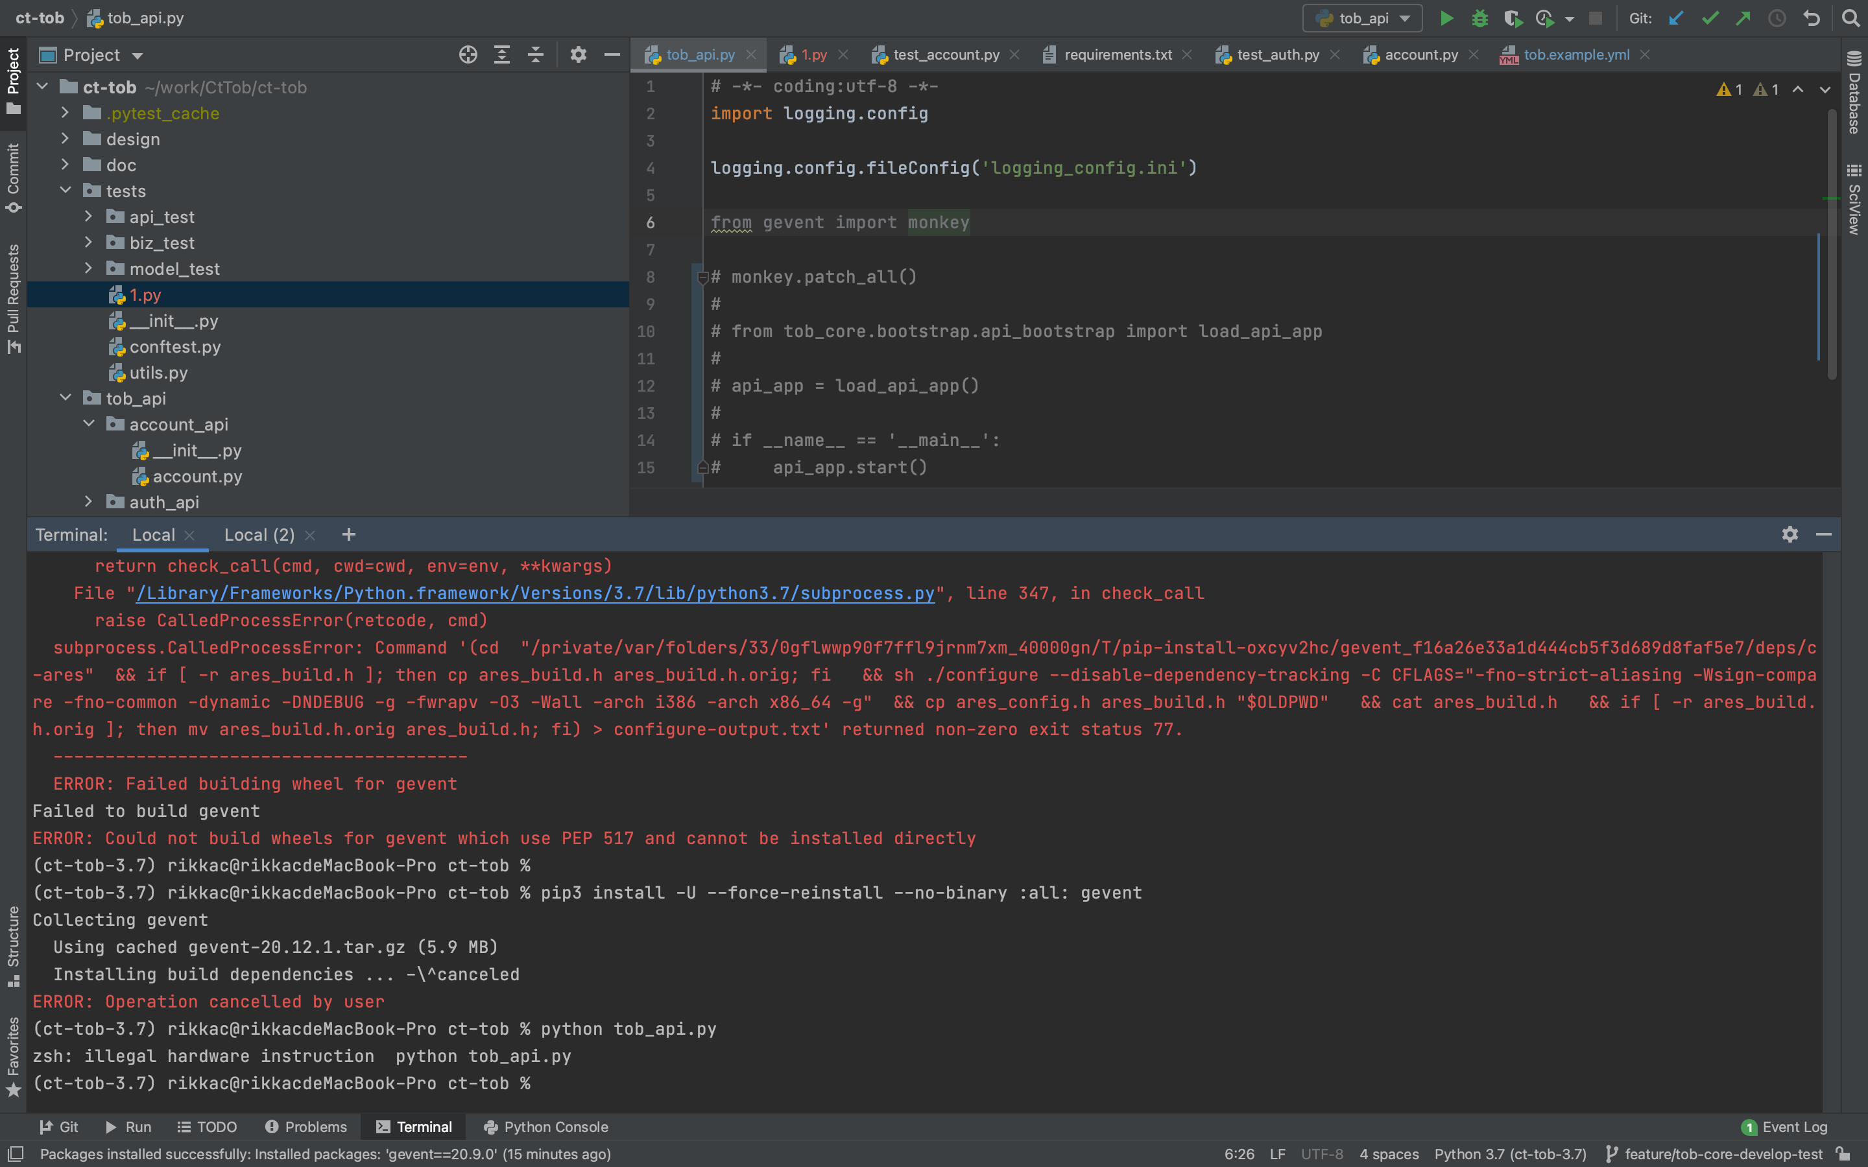Collapse all nodes in Project panel
Viewport: 1868px width, 1167px height.
[536, 55]
